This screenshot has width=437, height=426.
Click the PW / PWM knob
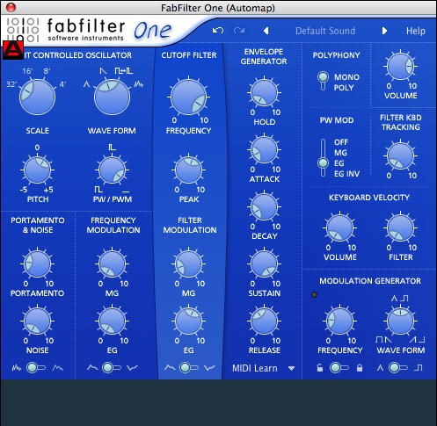tap(112, 170)
